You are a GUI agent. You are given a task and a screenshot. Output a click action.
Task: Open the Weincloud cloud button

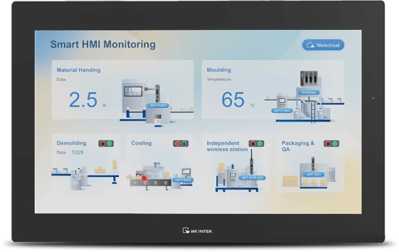[323, 45]
